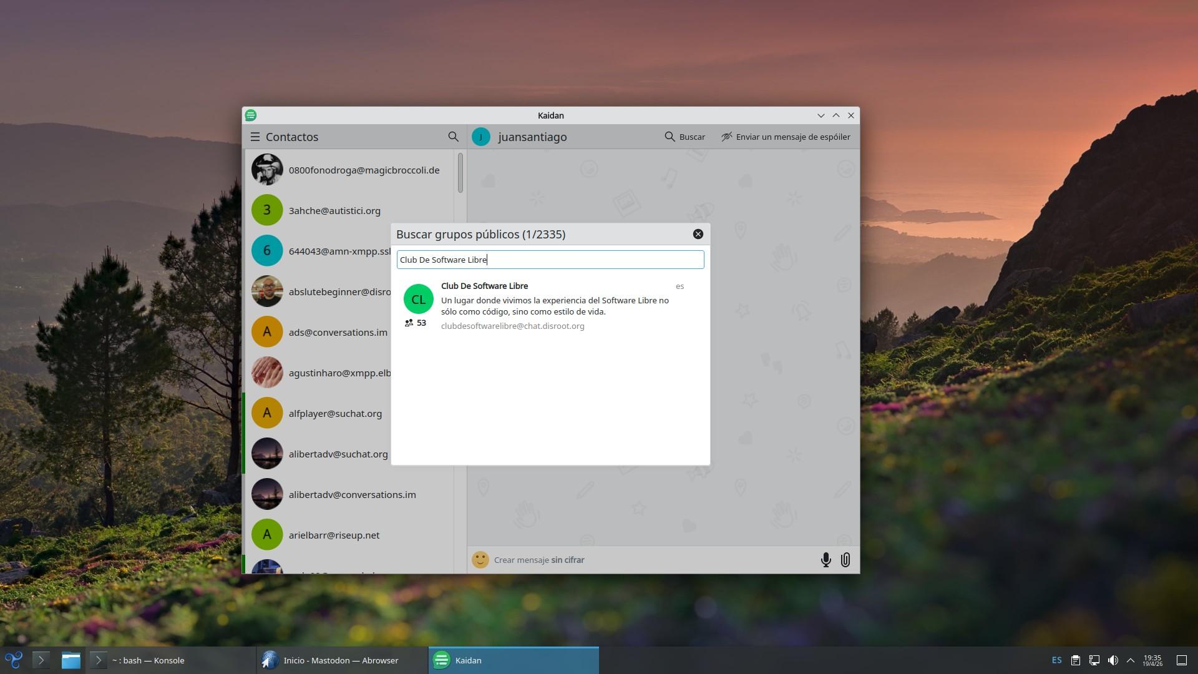Click the avatar of 0800fonodroga contact
1198x674 pixels.
pos(267,170)
